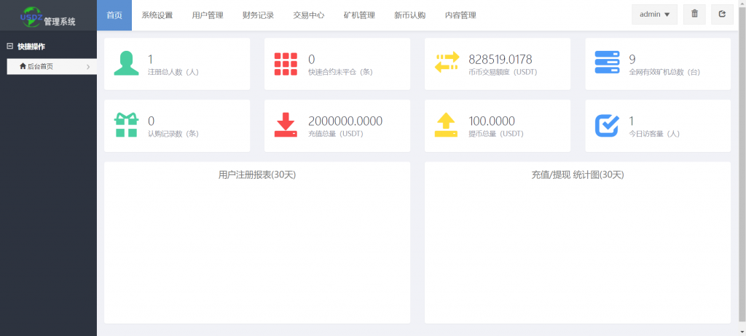The height and width of the screenshot is (336, 746).
Task: Open the 财务记录 menu
Action: point(258,15)
